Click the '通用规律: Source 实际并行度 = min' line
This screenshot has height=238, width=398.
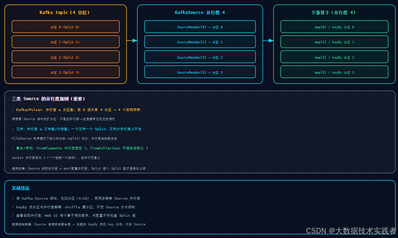[79, 169]
